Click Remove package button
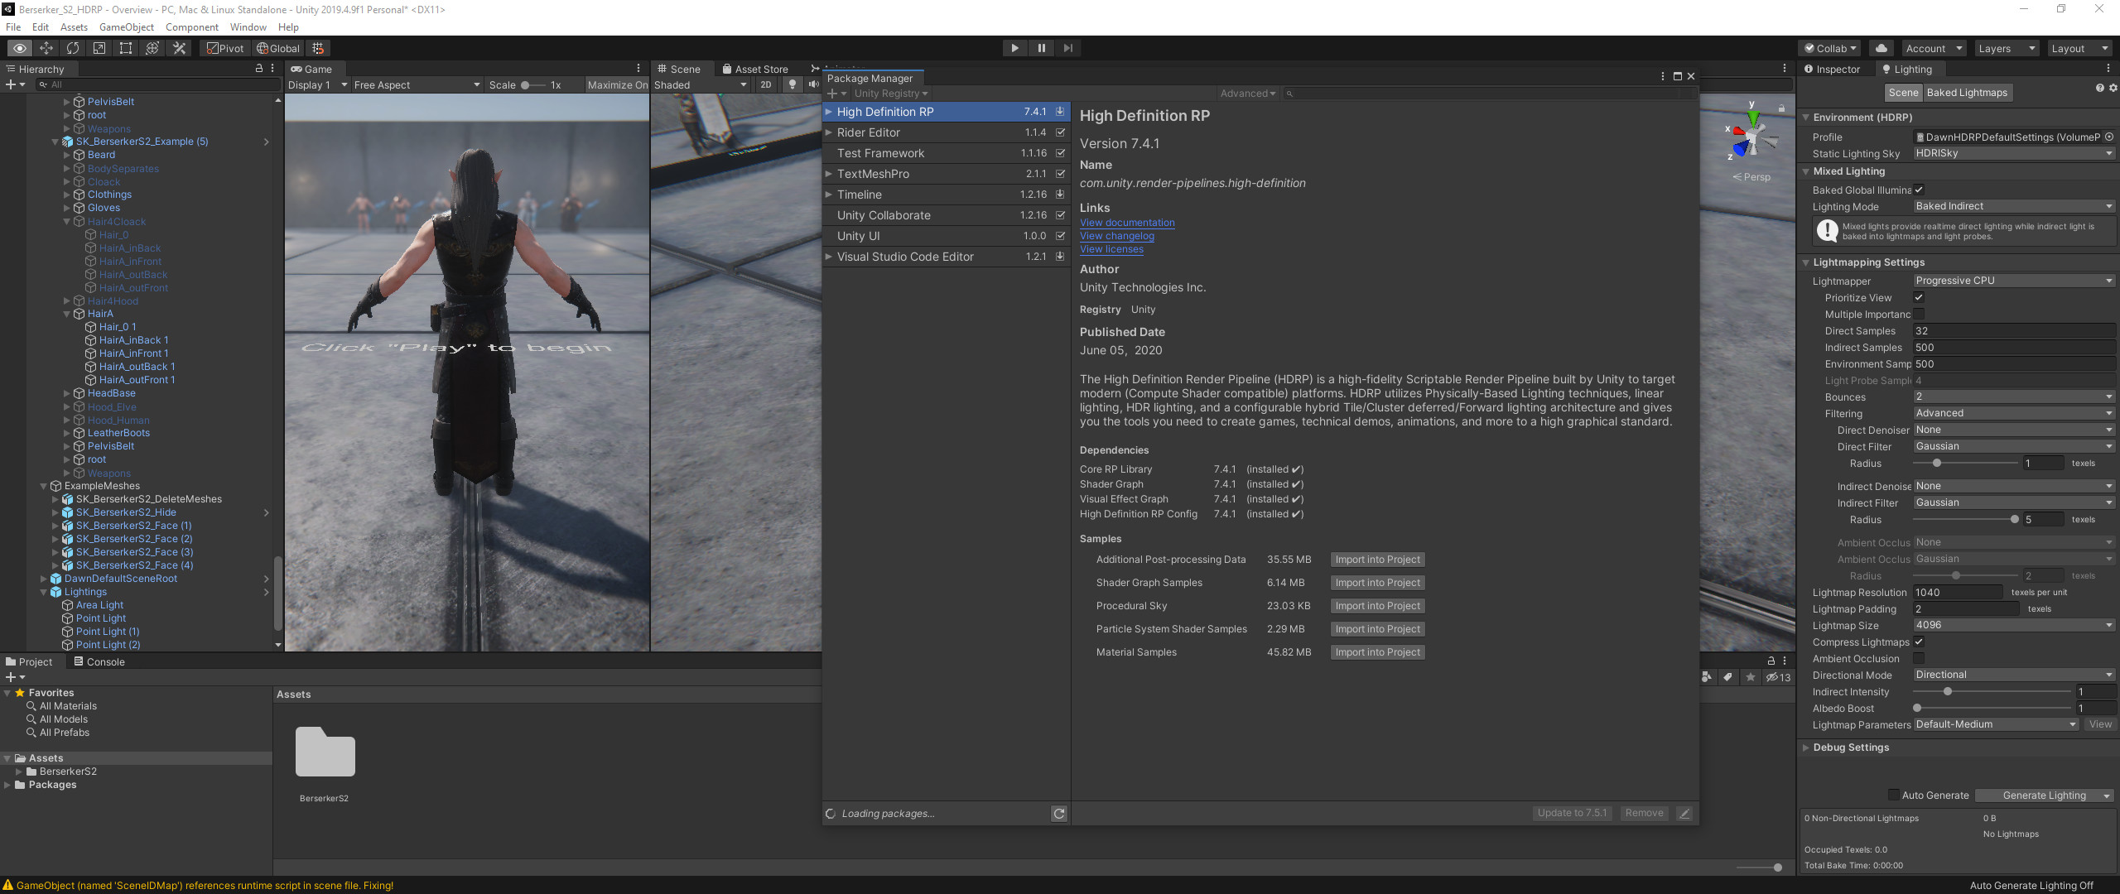This screenshot has width=2120, height=894. coord(1644,813)
